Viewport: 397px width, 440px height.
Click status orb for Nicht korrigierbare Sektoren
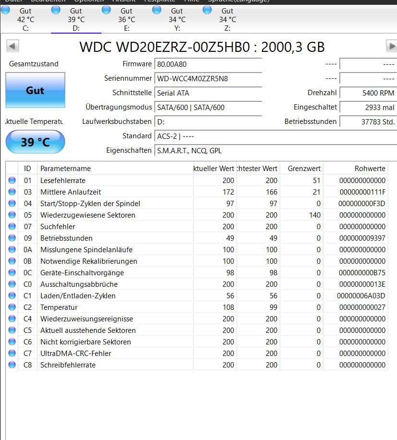(x=12, y=342)
